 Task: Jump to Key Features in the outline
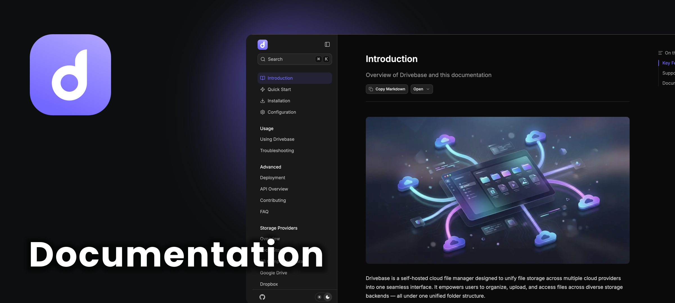pos(669,63)
